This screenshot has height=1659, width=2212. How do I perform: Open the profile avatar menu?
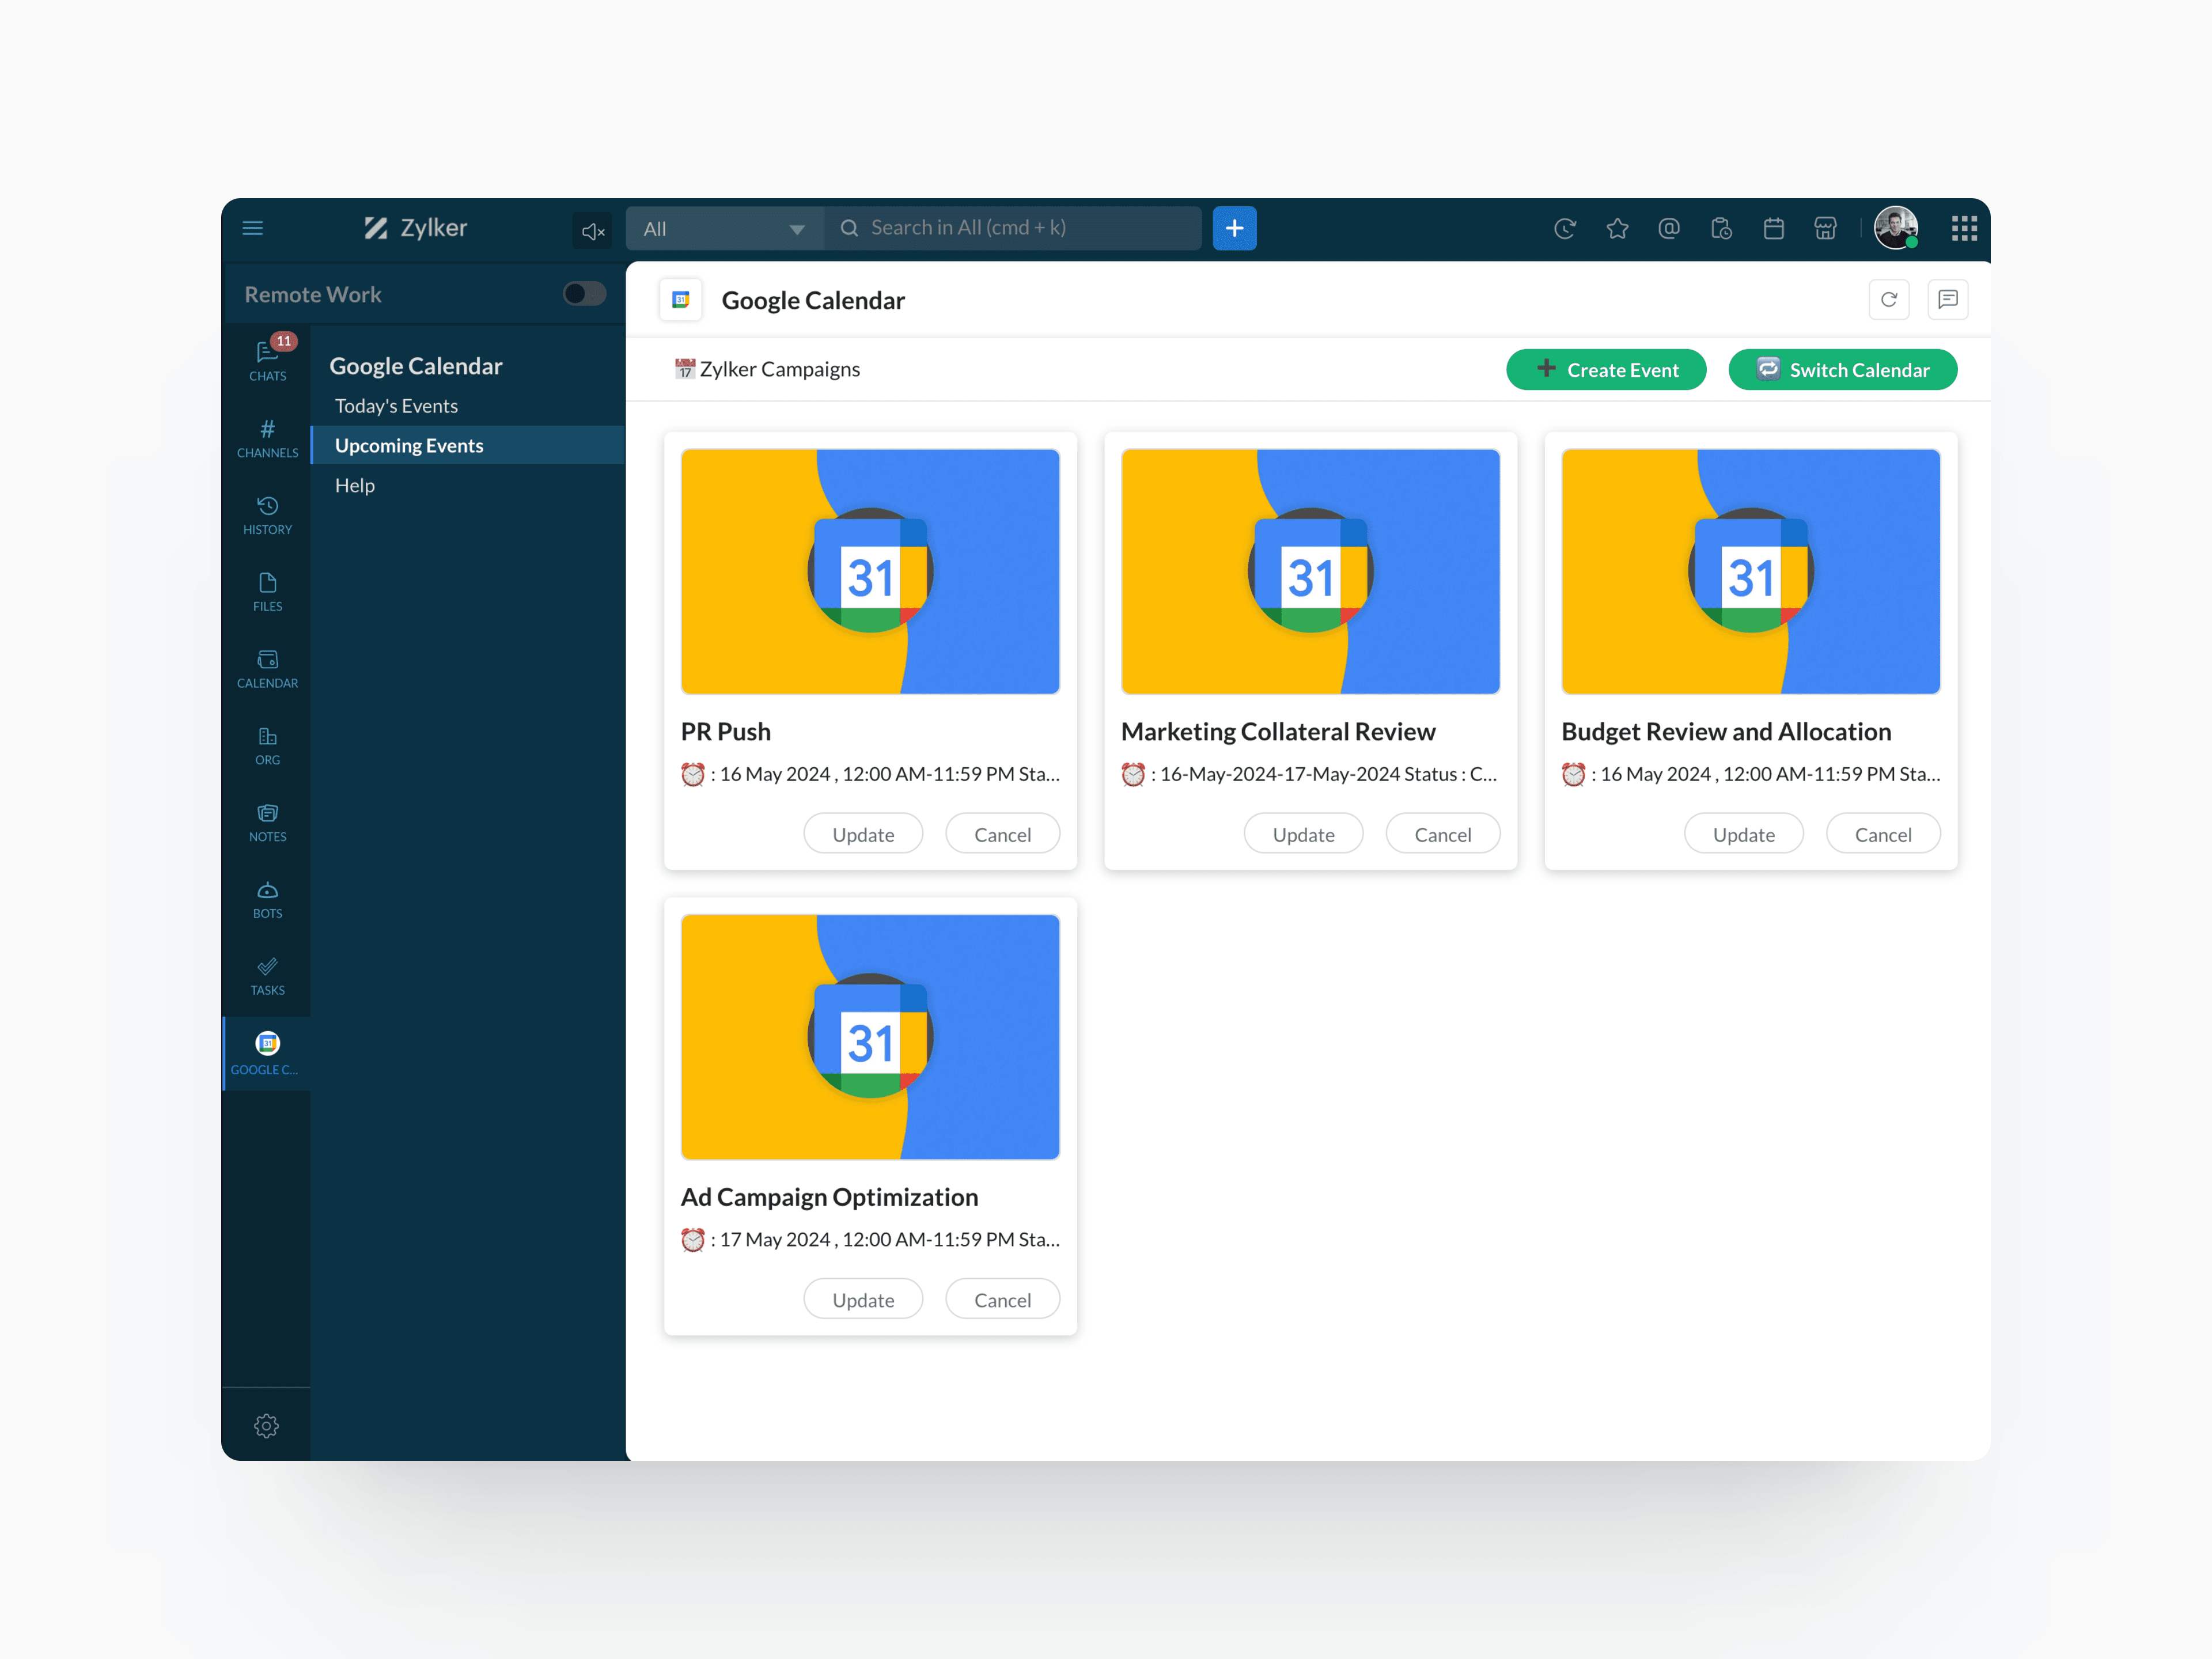1895,228
